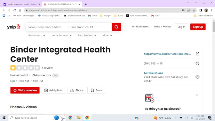This screenshot has height=121, width=215.
Task: Open the notifications center icon
Action: point(210,118)
